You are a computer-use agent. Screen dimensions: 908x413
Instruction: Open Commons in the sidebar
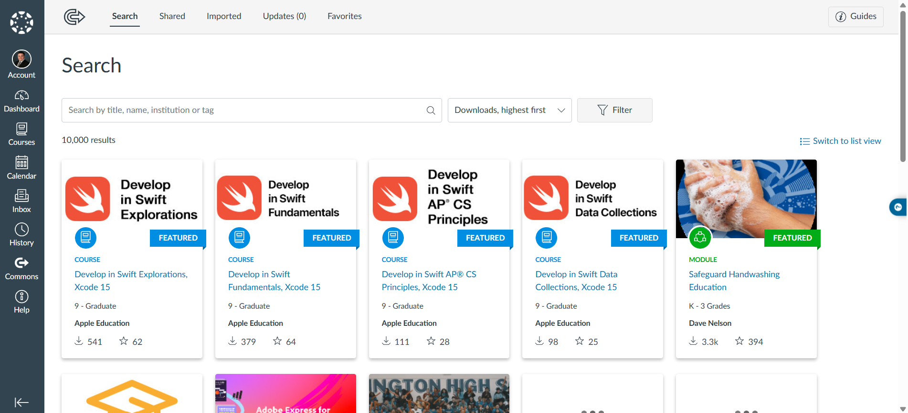click(x=21, y=269)
